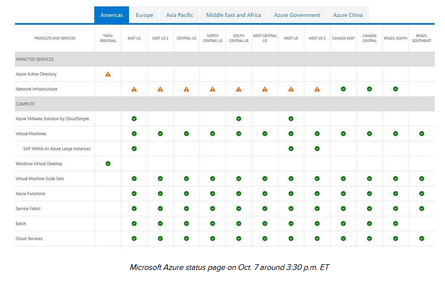The image size is (445, 281).
Task: Click Service Fabric Brazil Southeast check icon
Action: click(422, 209)
